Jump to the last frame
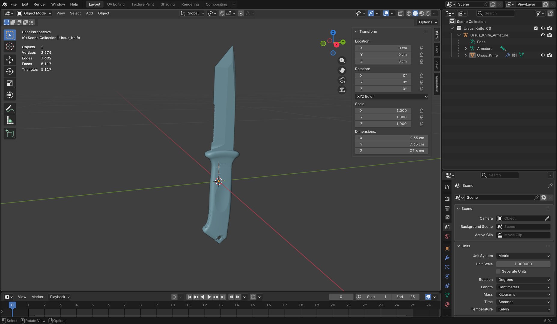The height and width of the screenshot is (324, 557). pos(223,297)
